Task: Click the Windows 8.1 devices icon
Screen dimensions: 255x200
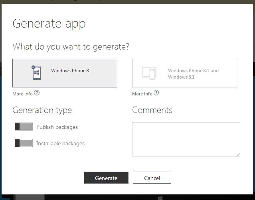Action: pos(149,73)
